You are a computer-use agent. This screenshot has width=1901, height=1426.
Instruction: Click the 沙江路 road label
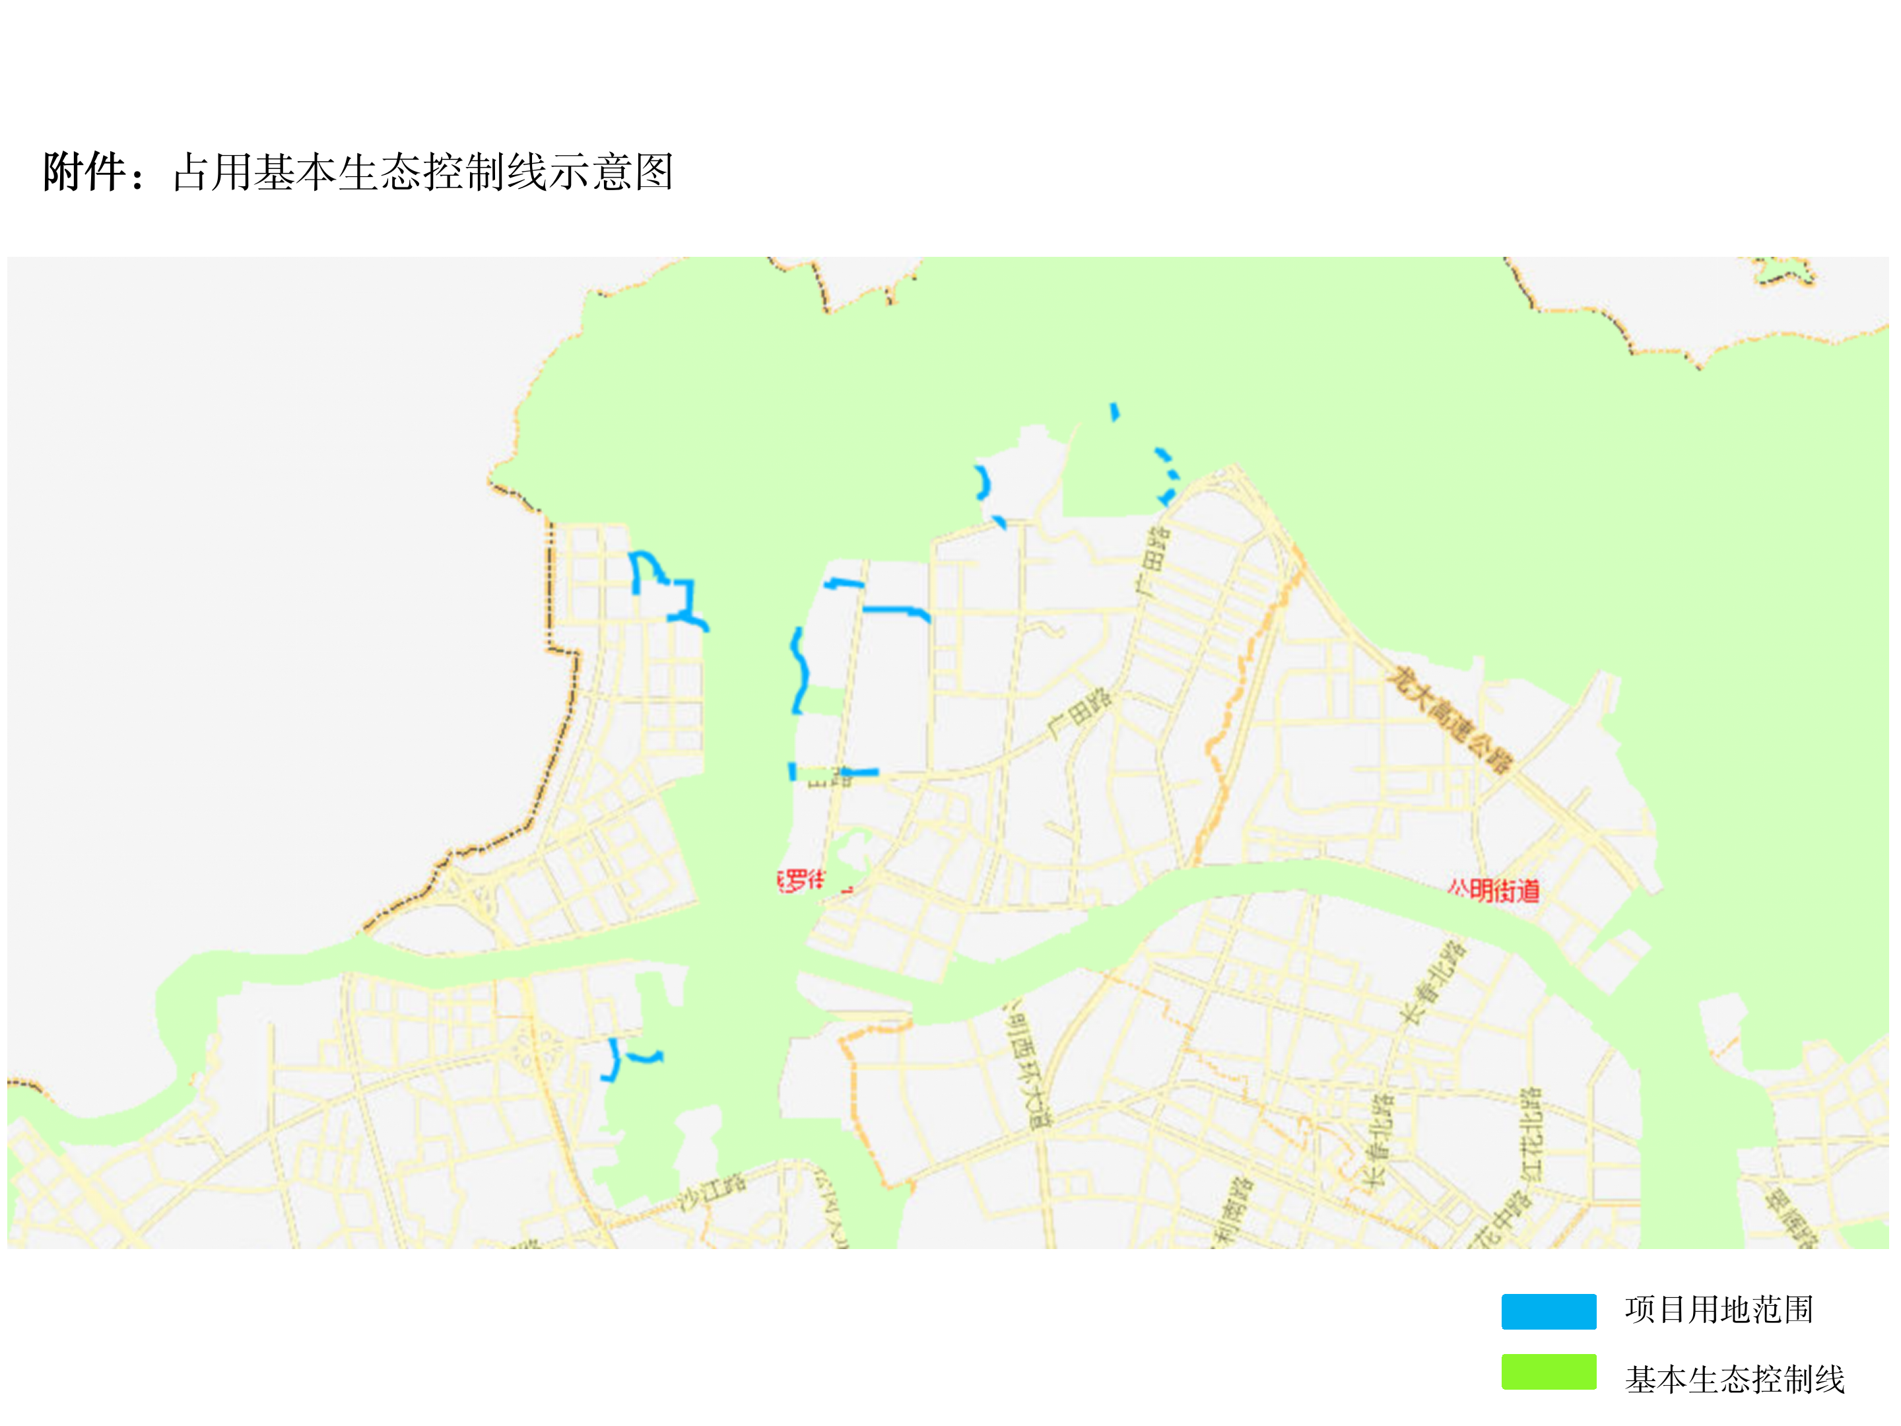[712, 1192]
